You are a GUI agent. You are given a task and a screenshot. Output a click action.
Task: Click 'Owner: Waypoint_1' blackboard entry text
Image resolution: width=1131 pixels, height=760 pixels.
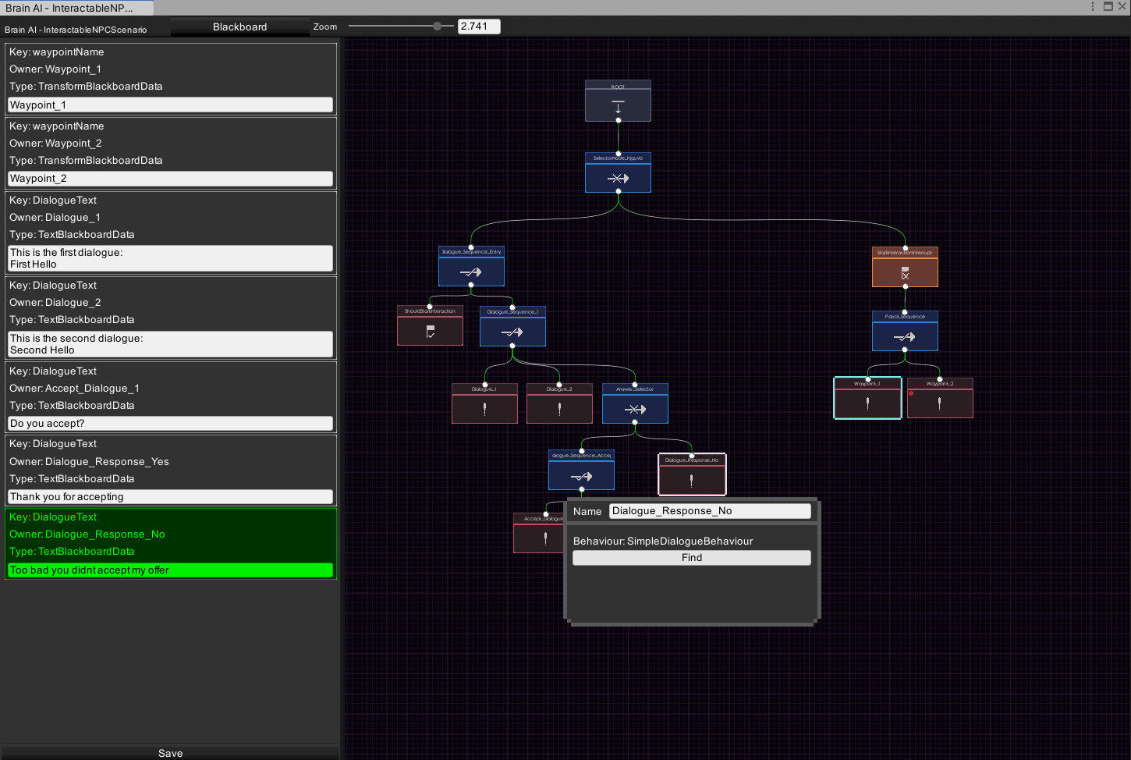[55, 69]
